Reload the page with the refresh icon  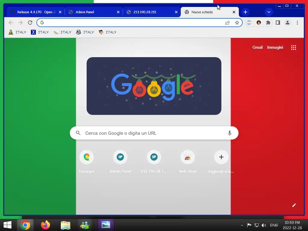pos(30,23)
